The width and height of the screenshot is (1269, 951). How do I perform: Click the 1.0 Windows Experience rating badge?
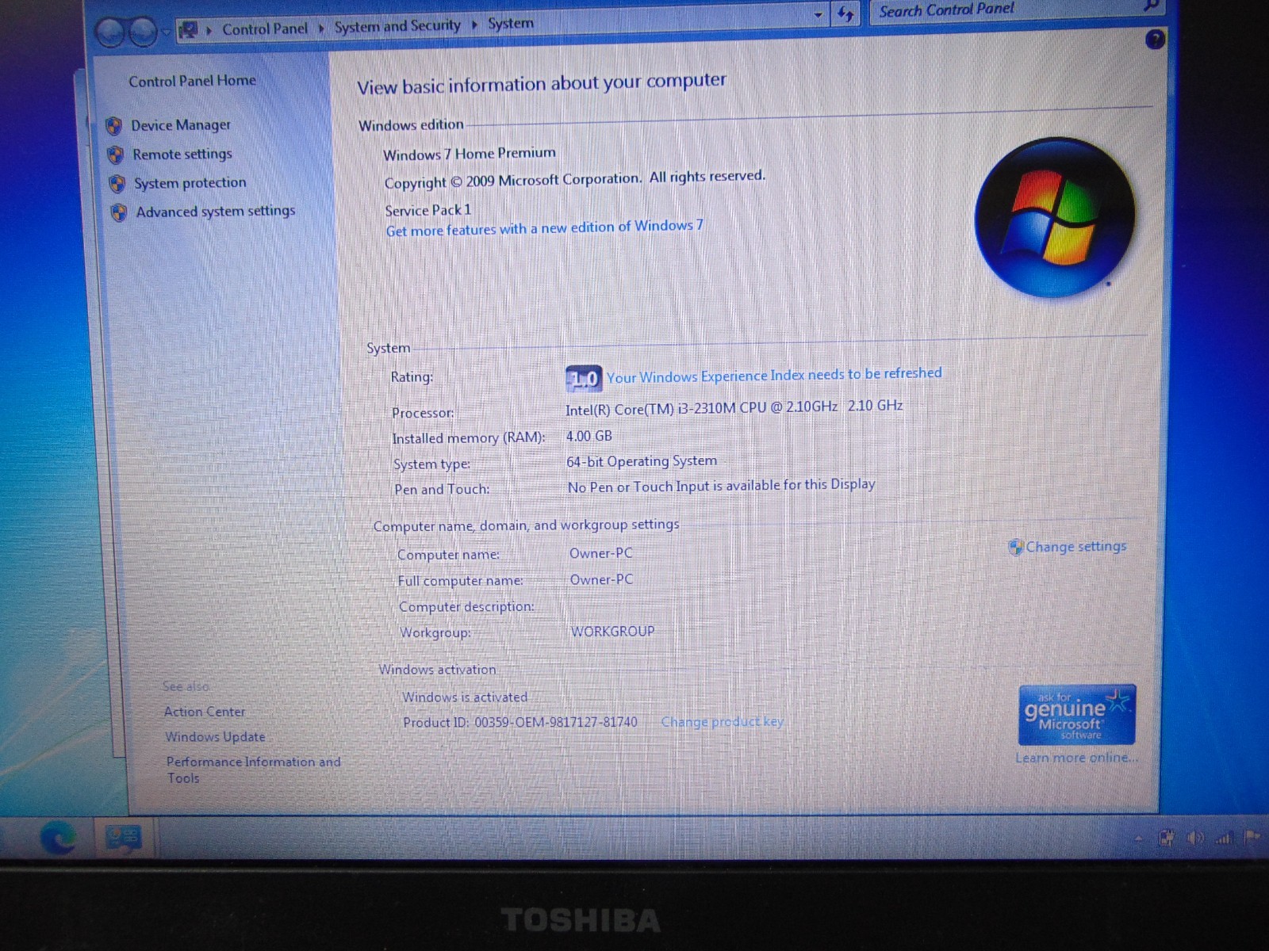point(584,379)
